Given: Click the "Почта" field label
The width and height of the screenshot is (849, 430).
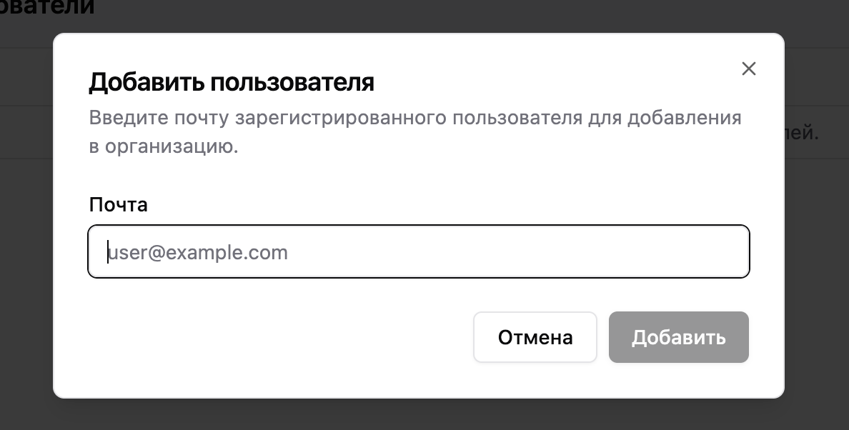Looking at the screenshot, I should (x=118, y=205).
